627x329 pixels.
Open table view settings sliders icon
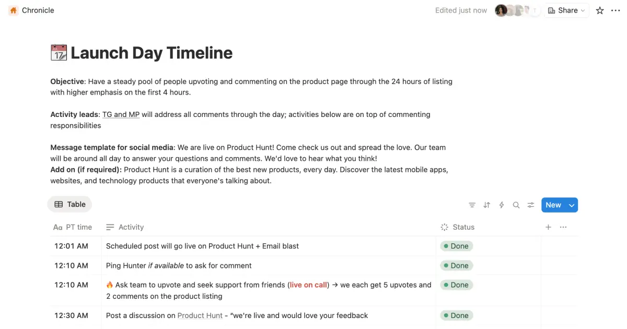point(531,205)
